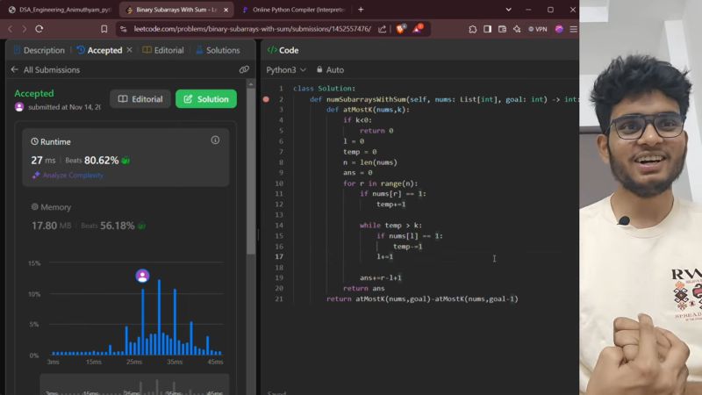The image size is (702, 395).
Task: Click submitter avatar beside submitted date
Action: click(19, 107)
